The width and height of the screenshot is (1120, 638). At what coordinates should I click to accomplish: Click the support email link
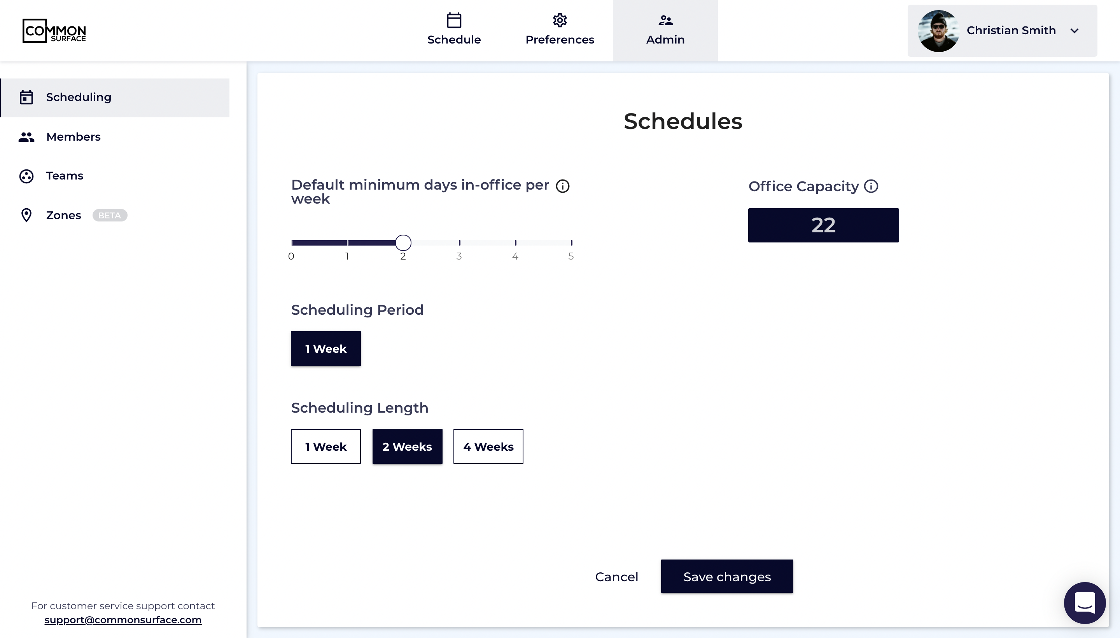coord(123,620)
